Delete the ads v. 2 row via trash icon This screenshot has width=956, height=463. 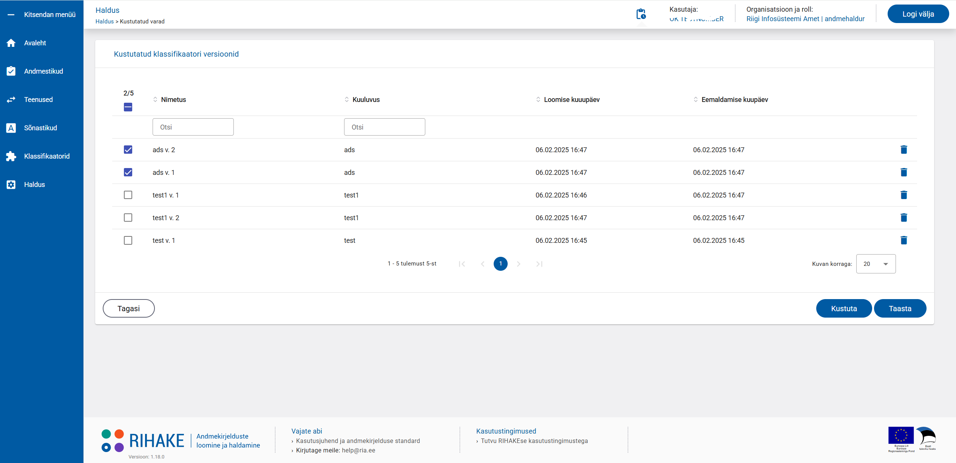pyautogui.click(x=903, y=150)
